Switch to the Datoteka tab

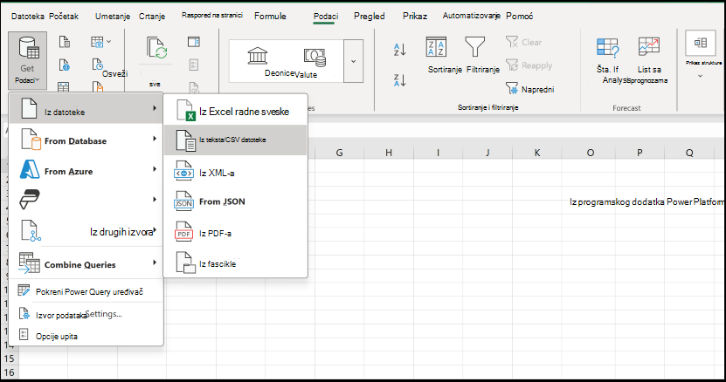click(28, 17)
